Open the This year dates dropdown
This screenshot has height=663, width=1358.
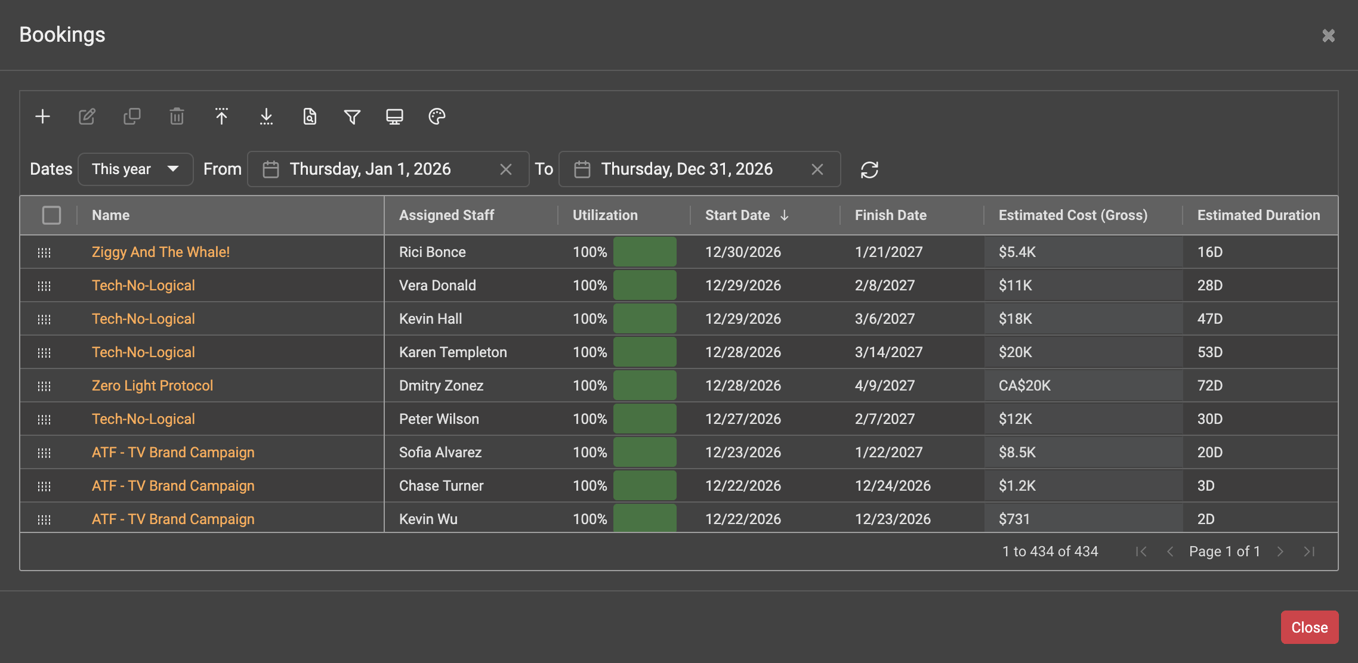[x=135, y=169]
